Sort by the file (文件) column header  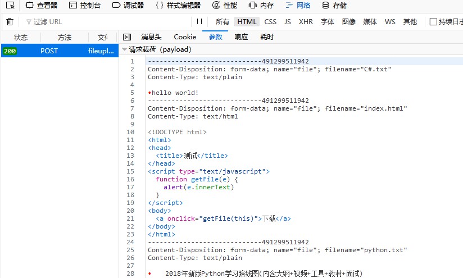coord(103,38)
